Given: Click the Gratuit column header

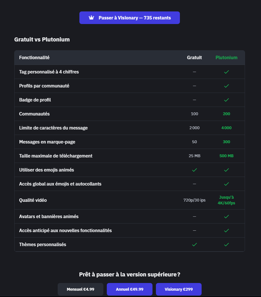Looking at the screenshot, I should click(x=194, y=57).
